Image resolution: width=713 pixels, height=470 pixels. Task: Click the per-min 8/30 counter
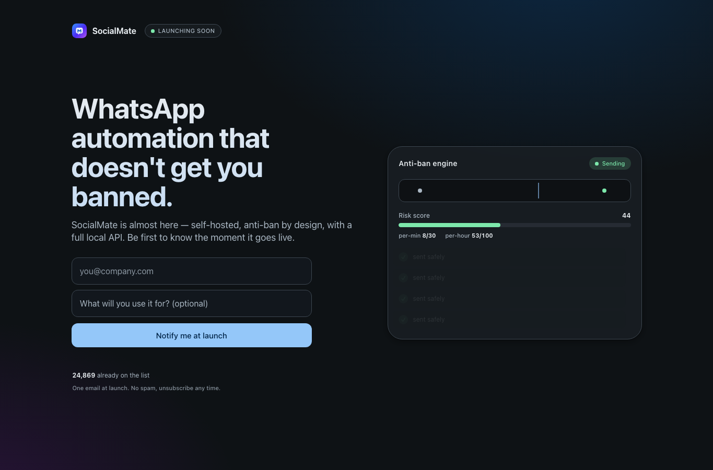(417, 236)
